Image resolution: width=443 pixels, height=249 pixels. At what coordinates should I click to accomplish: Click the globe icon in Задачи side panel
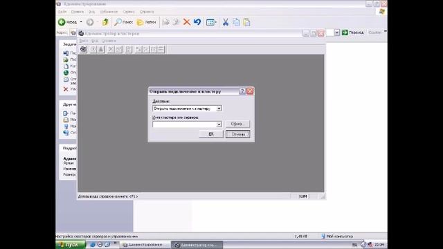click(x=66, y=73)
